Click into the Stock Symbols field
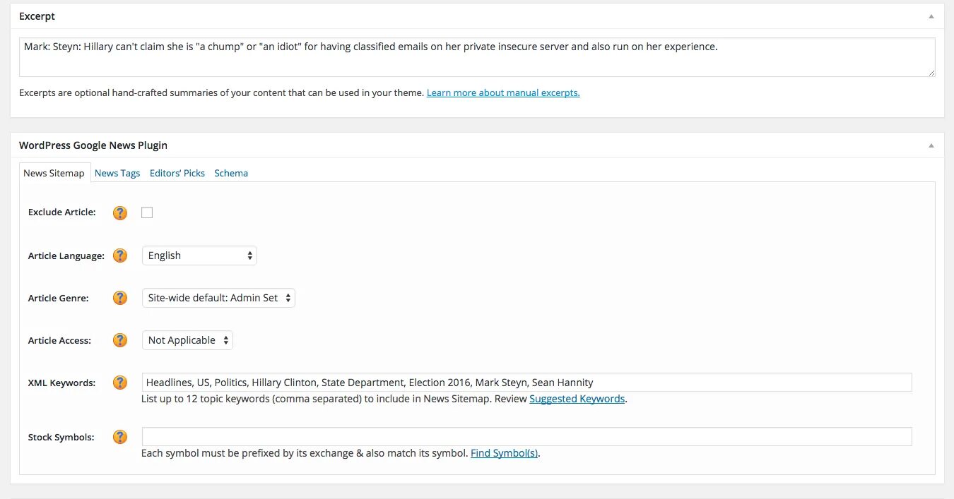 pos(526,437)
